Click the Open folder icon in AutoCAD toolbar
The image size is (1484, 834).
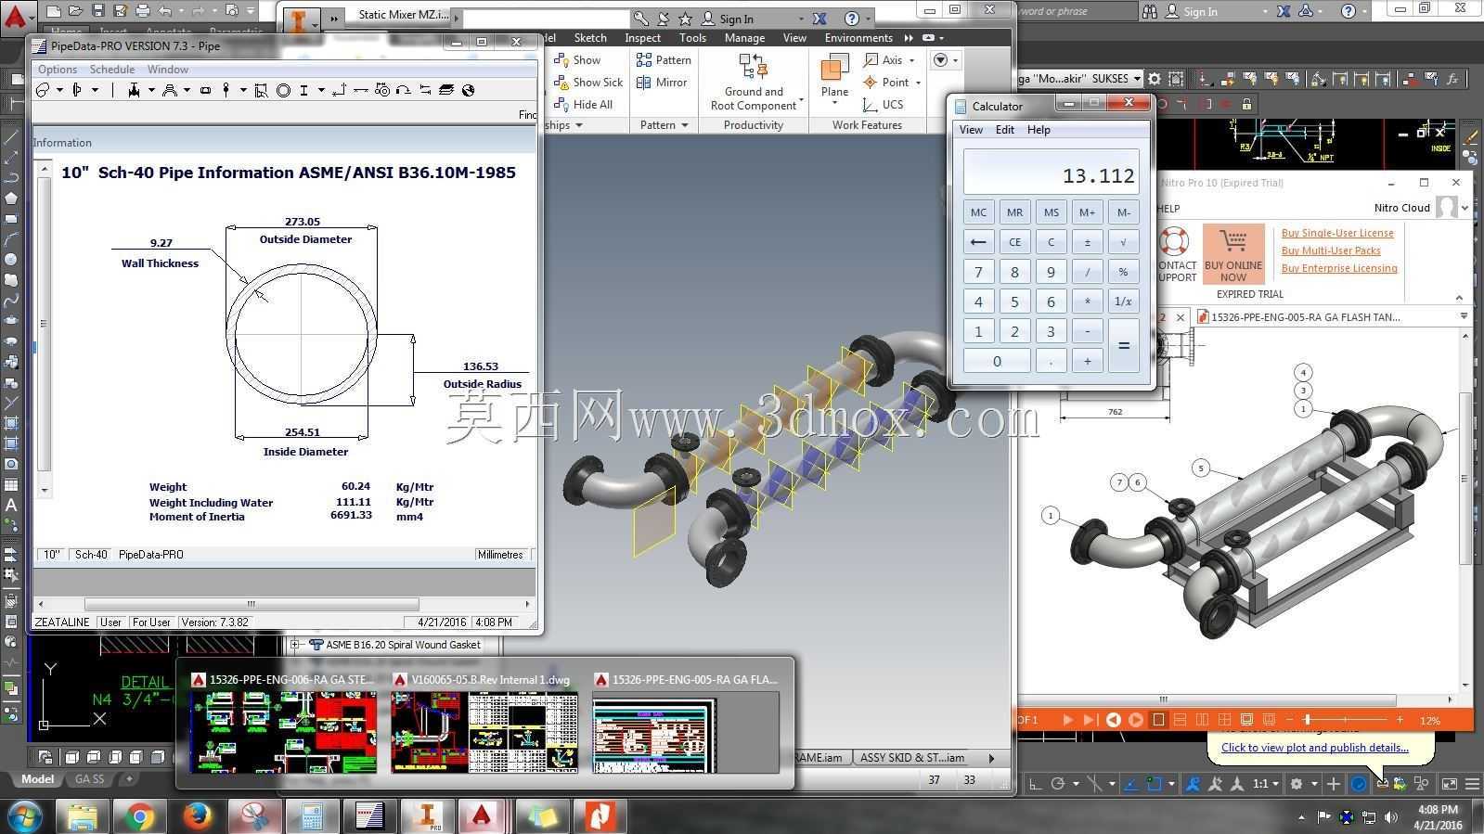point(75,11)
